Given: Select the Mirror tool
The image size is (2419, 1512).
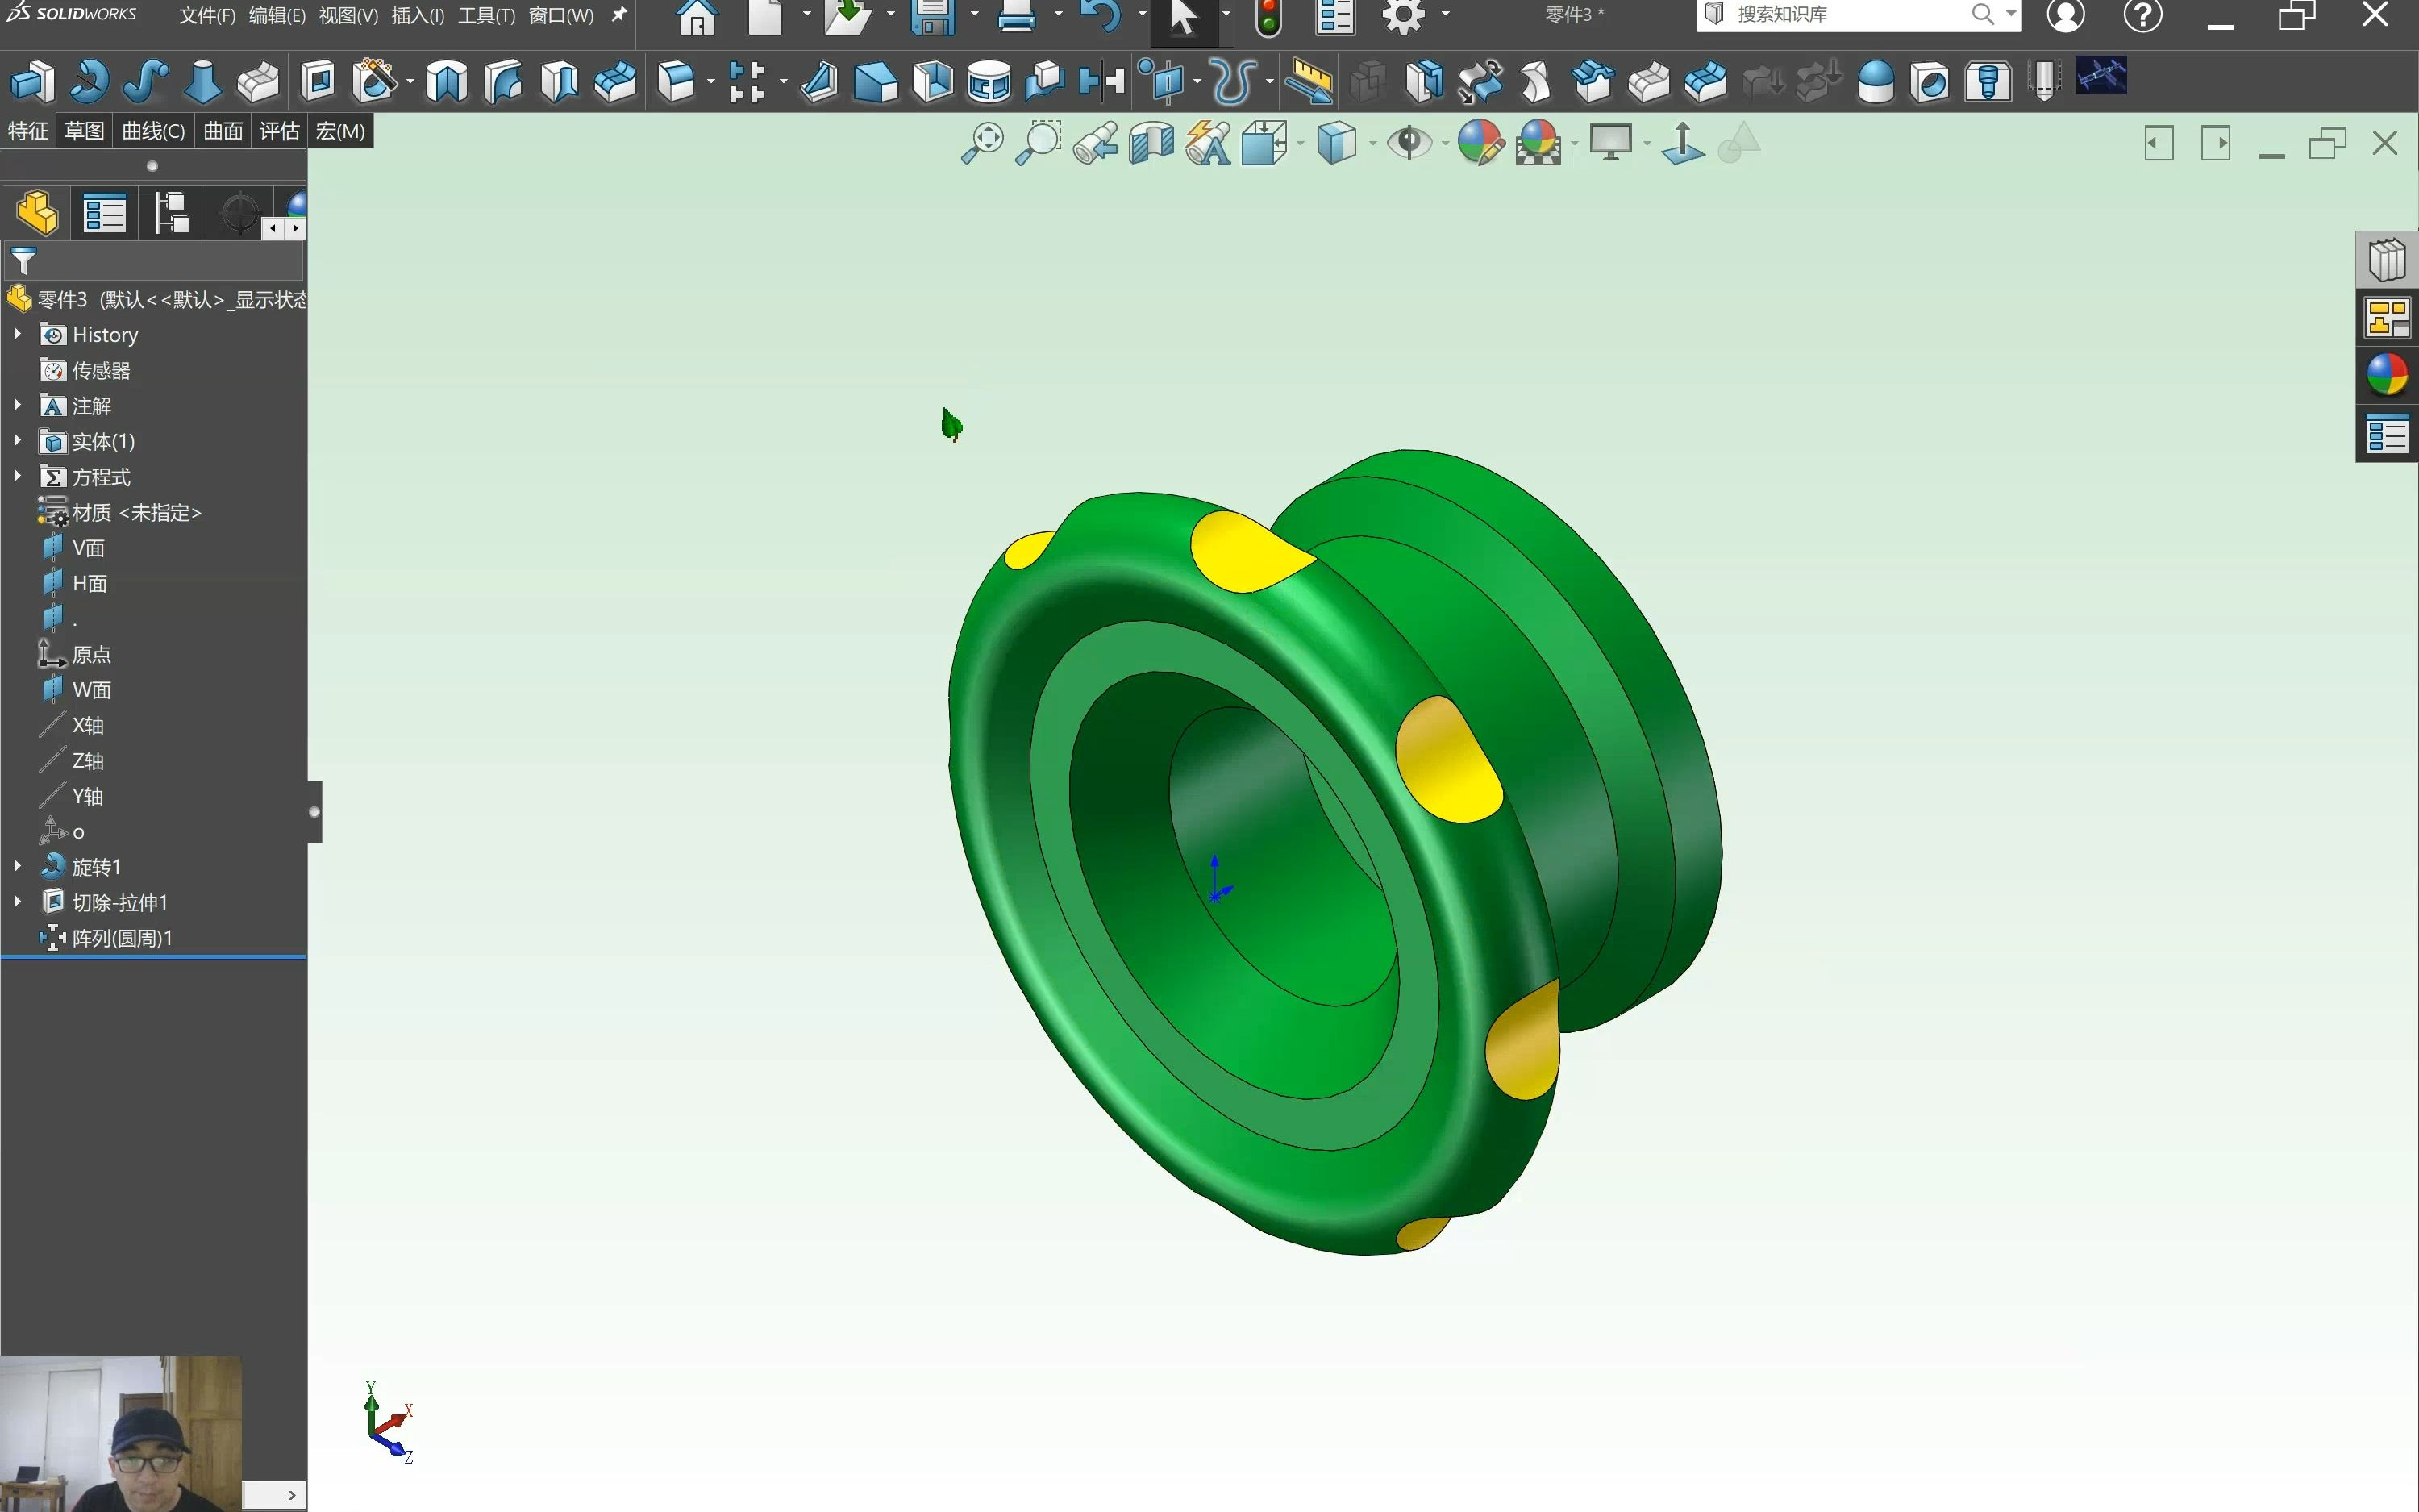Looking at the screenshot, I should click(1101, 81).
